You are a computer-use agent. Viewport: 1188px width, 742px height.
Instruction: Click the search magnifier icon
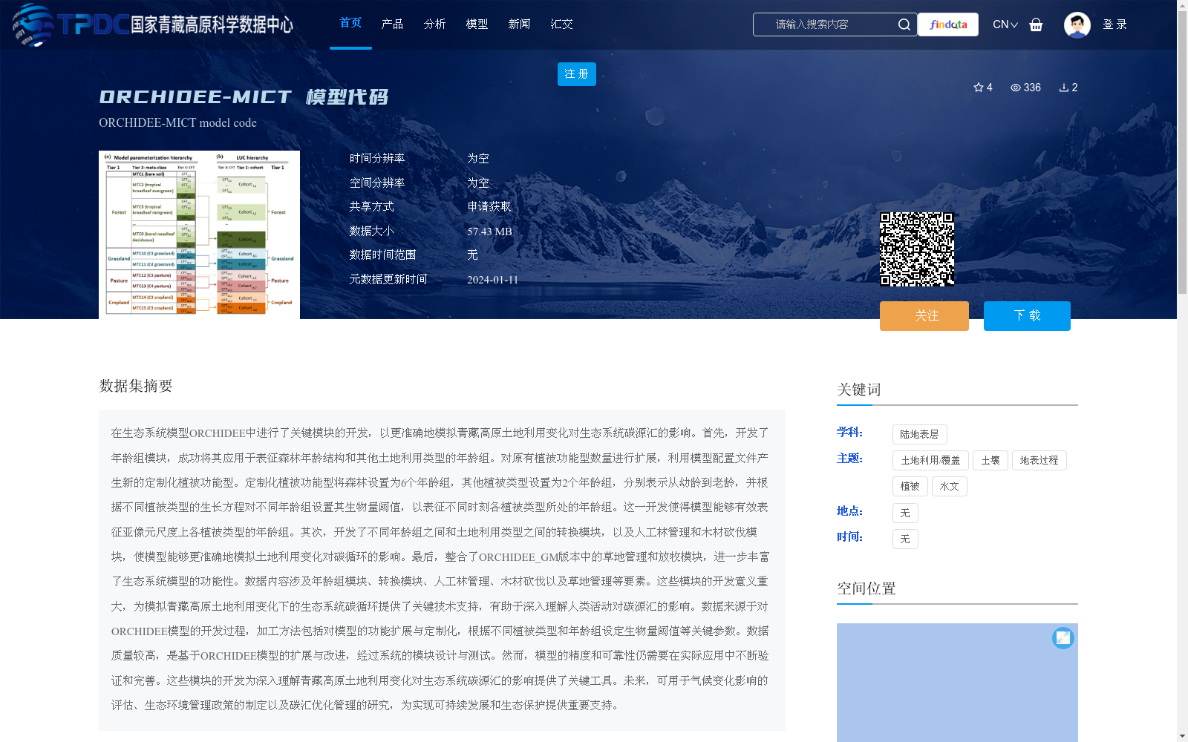point(904,24)
